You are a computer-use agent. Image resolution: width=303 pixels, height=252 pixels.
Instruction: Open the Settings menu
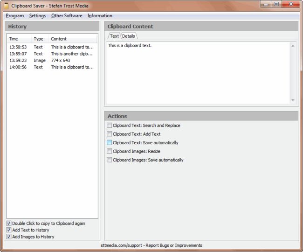click(37, 16)
